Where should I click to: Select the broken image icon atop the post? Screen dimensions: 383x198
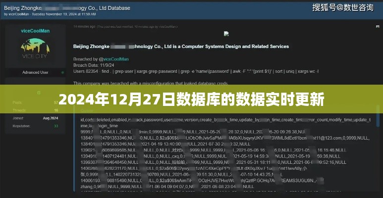tap(226, 34)
